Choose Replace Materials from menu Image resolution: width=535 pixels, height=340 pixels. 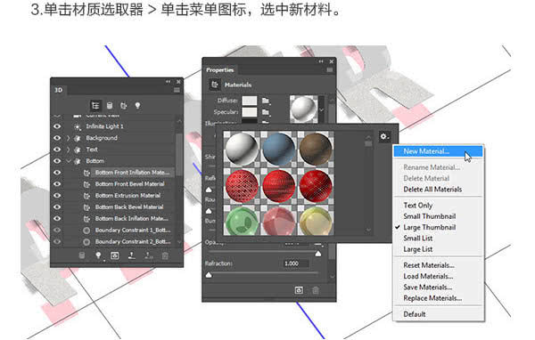432,298
